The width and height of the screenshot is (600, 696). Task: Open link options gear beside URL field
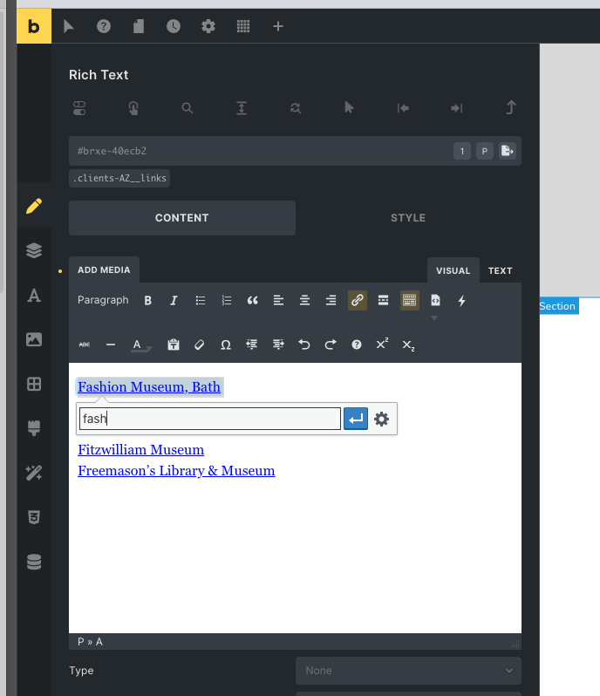click(382, 419)
